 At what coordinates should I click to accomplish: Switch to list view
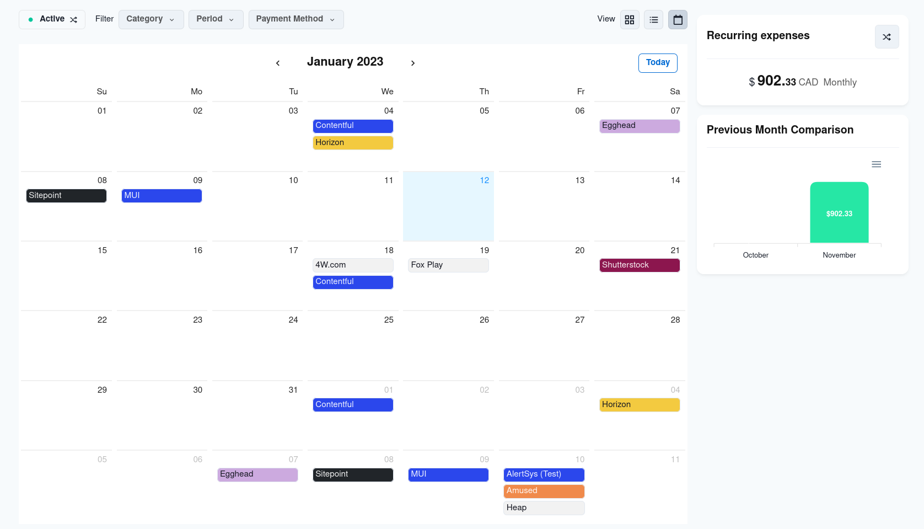point(654,20)
